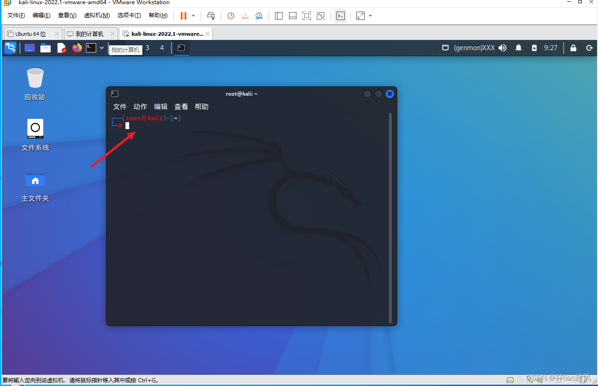
Task: Open VMware 虚拟机(M) menu
Action: (97, 15)
